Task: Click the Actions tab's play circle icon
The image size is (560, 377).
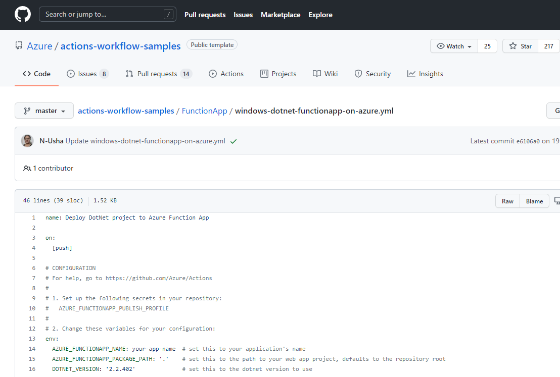Action: point(212,74)
